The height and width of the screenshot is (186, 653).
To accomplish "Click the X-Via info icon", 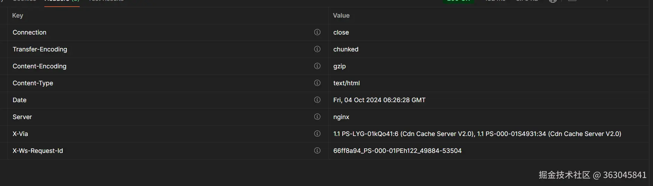I will tap(317, 134).
